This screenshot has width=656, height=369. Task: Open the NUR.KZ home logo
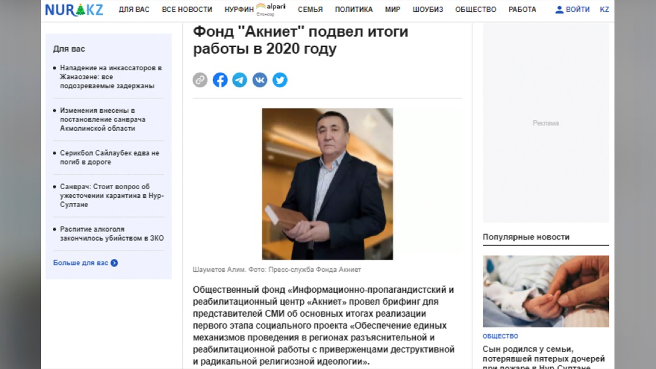coord(74,9)
